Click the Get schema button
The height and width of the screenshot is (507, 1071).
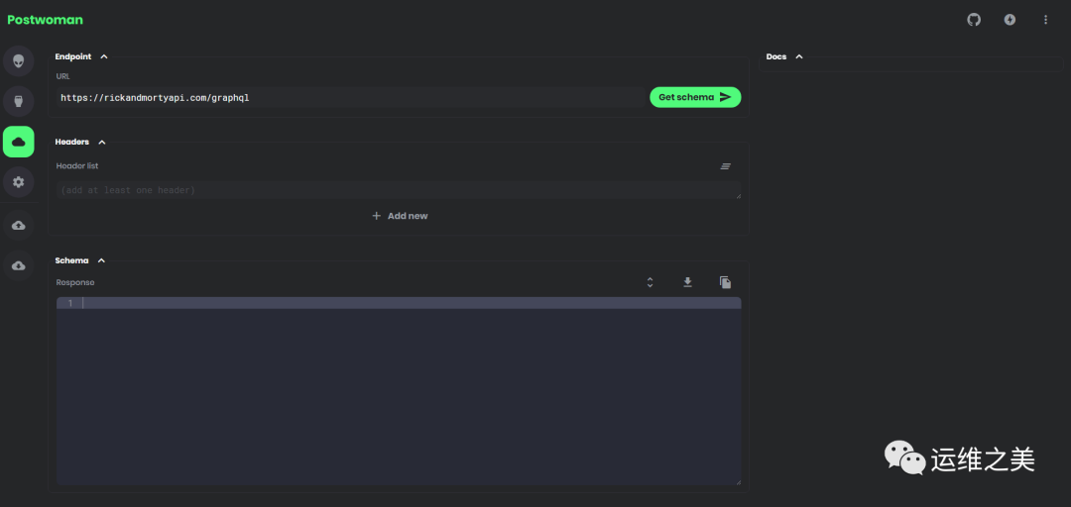click(695, 98)
